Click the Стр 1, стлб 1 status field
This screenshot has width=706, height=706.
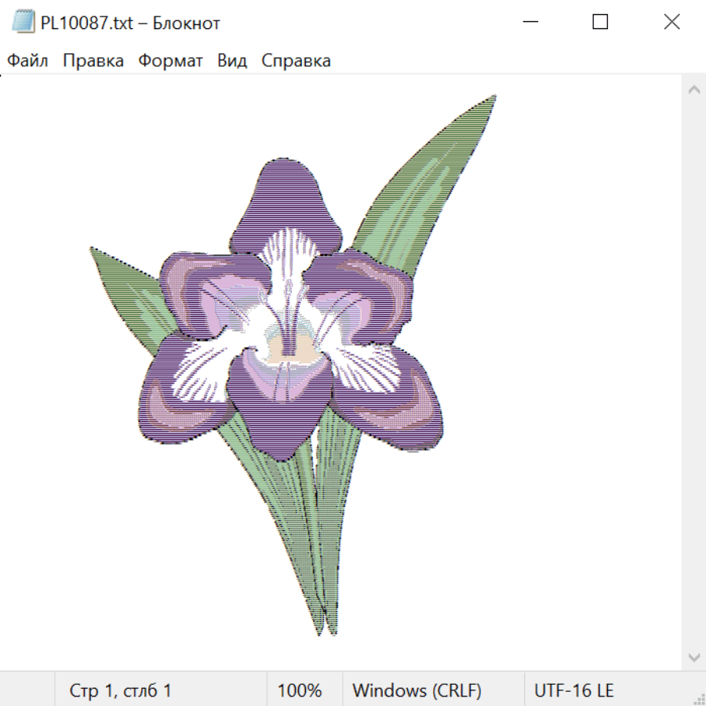120,691
